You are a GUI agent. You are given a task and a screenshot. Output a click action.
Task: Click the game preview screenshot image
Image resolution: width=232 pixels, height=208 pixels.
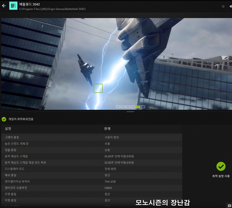[x=117, y=64]
